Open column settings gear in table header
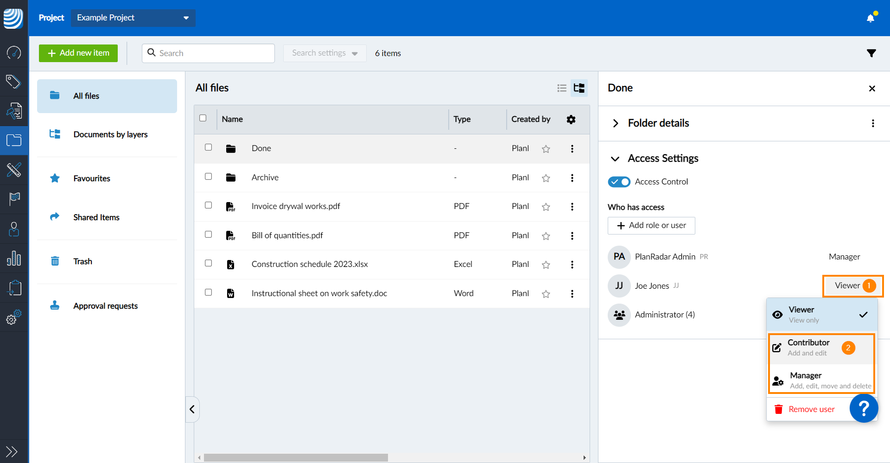890x463 pixels. (571, 120)
